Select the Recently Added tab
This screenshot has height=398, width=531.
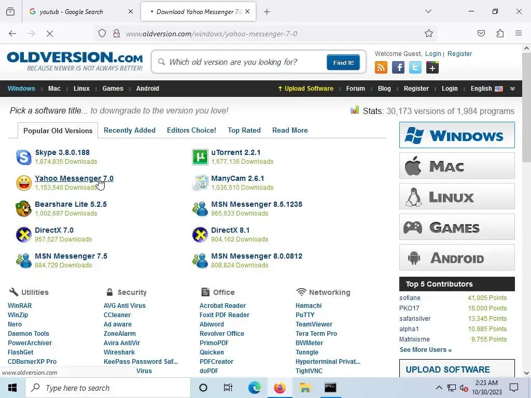[x=129, y=130]
